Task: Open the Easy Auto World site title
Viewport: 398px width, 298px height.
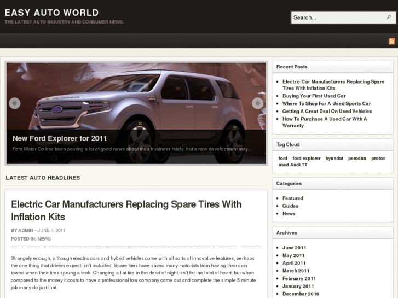Action: 52,13
